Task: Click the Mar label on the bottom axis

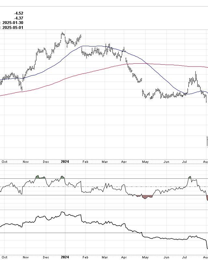Action: tap(105, 257)
